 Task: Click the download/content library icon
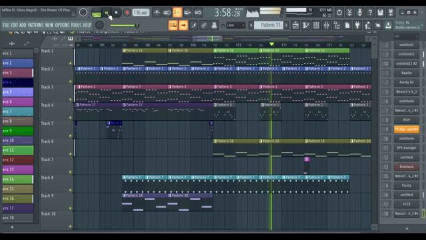click(388, 25)
